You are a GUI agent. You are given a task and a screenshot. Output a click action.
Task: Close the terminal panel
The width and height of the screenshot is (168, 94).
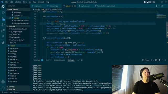pyautogui.click(x=166, y=60)
